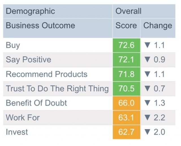The width and height of the screenshot is (181, 146).
Task: Click the orange 62.7 Invest score
Action: coord(126,132)
